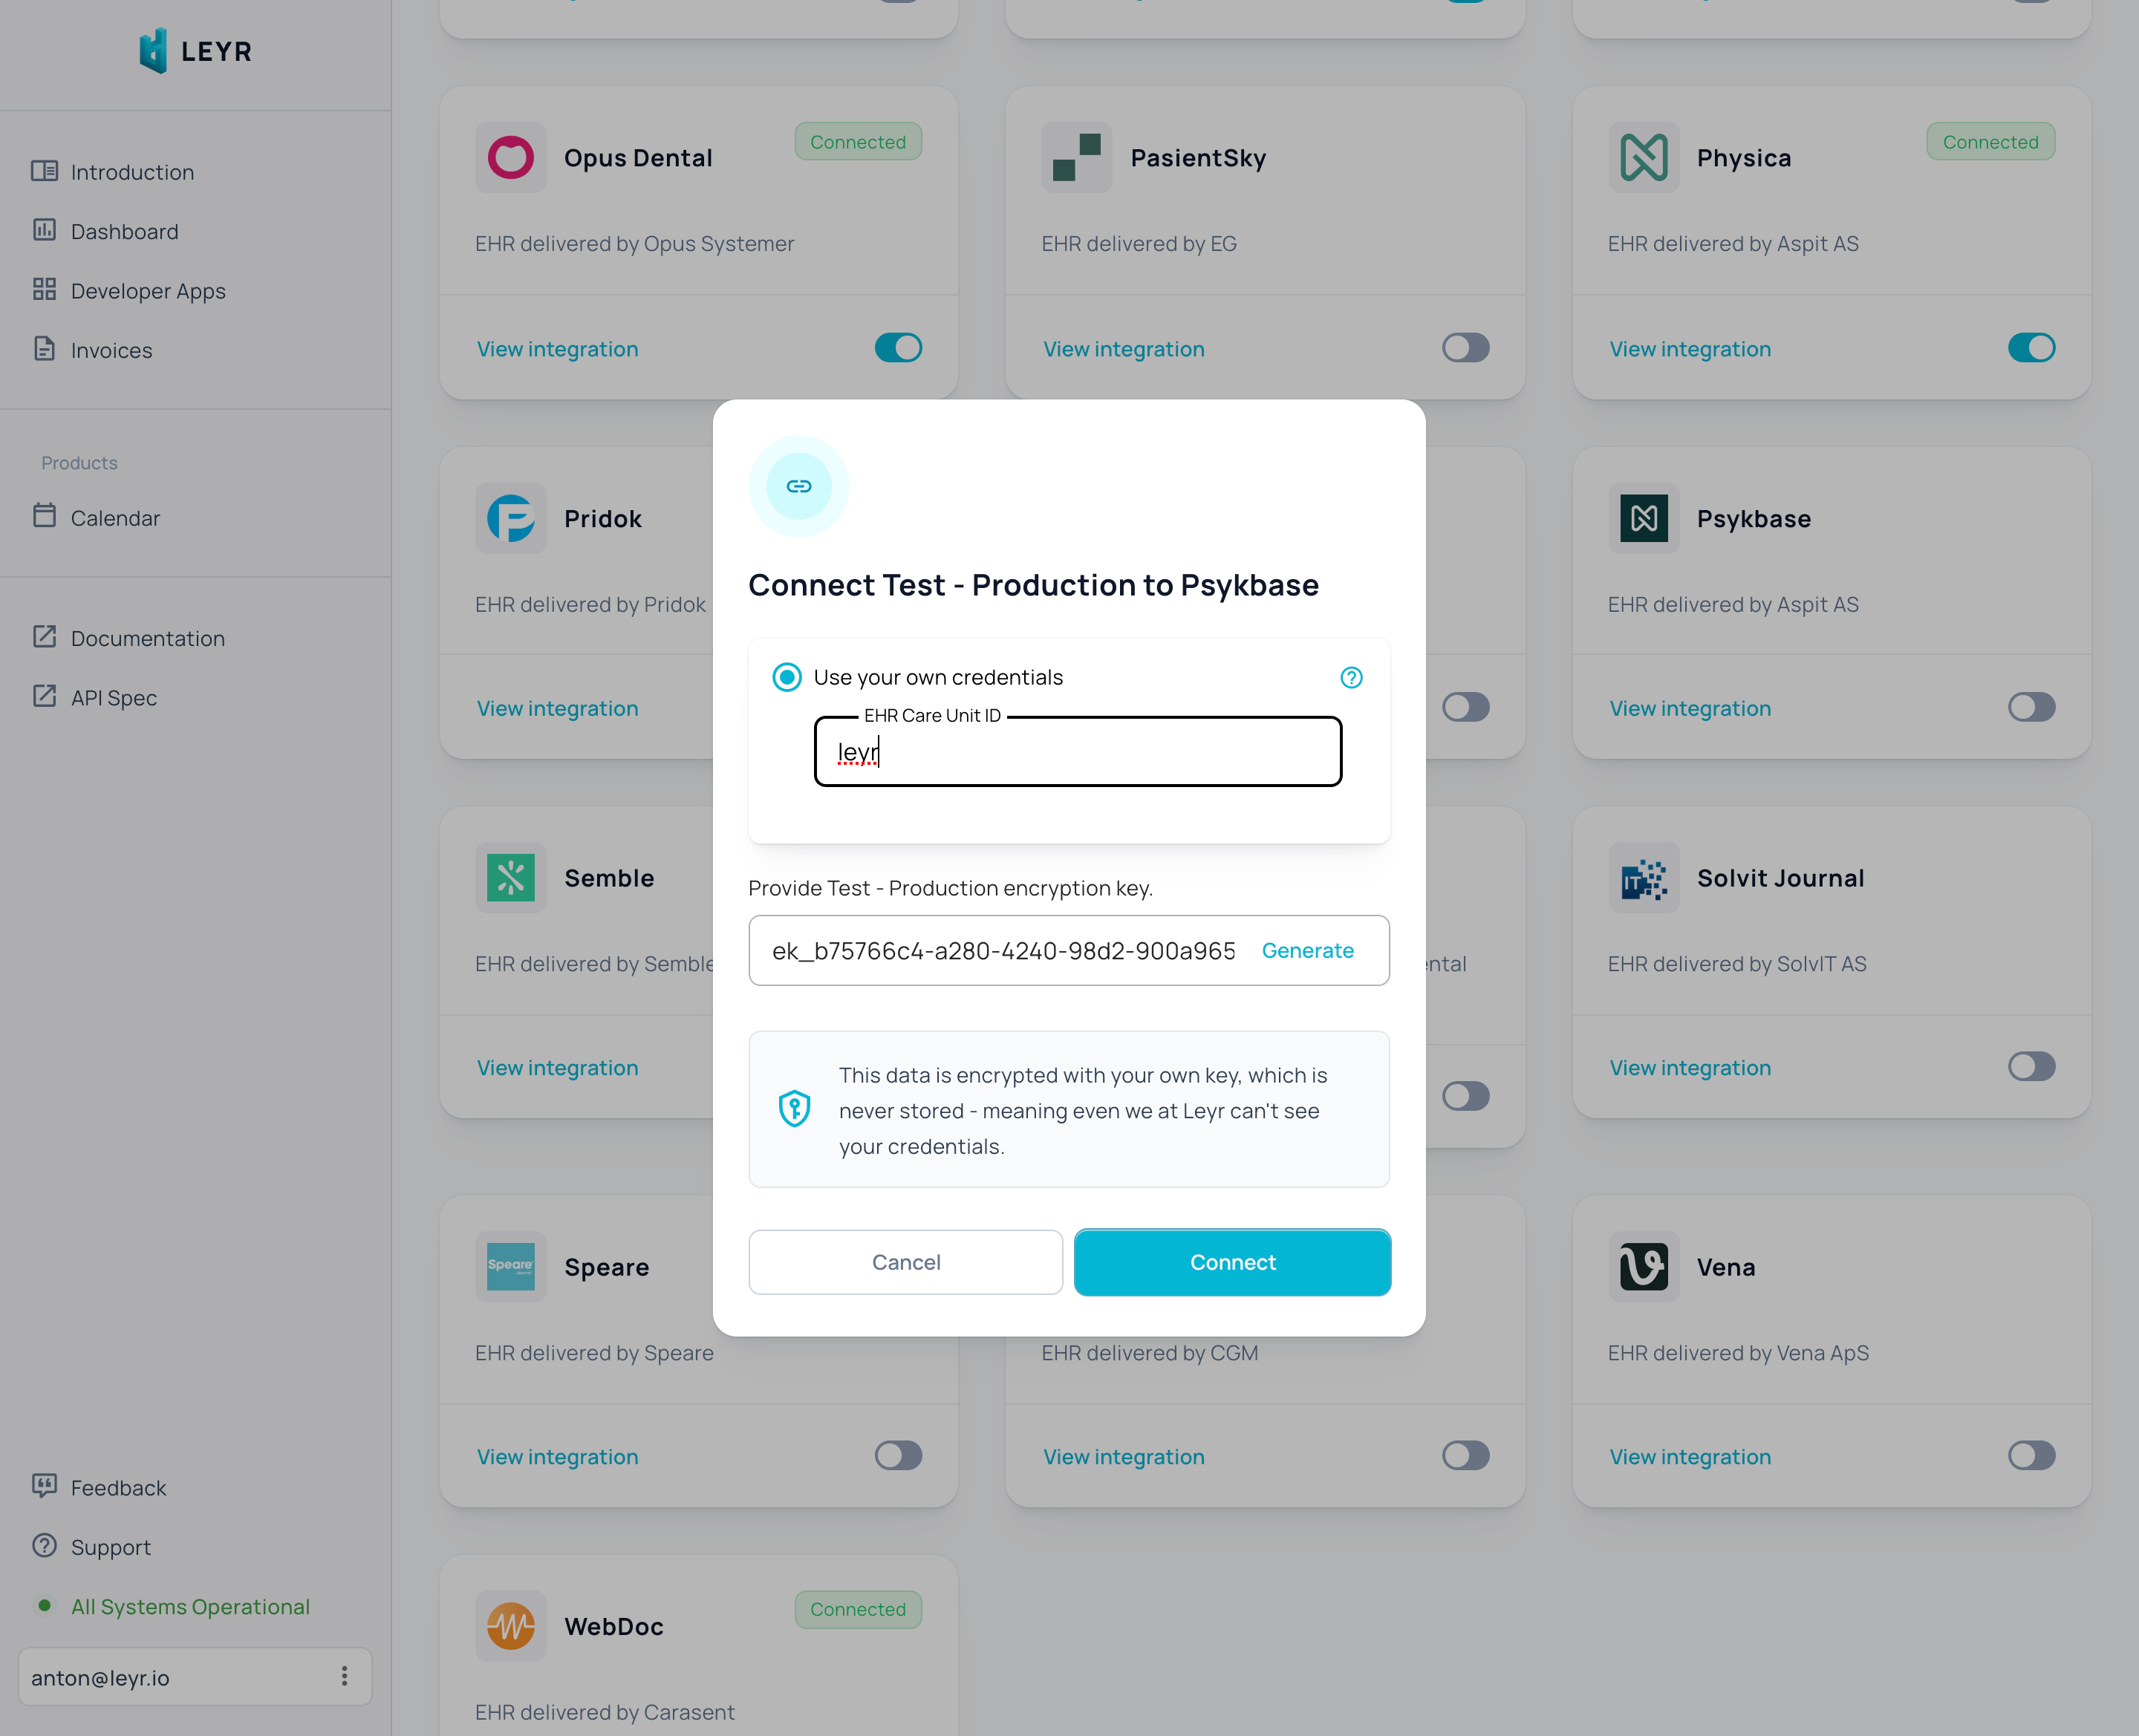Open the Dashboard page in sidebar

(124, 231)
